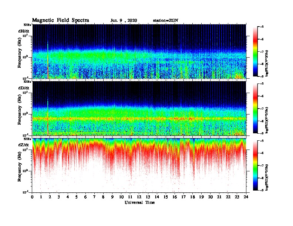Click the "station=ZGN" label
293x226 pixels.
point(166,21)
